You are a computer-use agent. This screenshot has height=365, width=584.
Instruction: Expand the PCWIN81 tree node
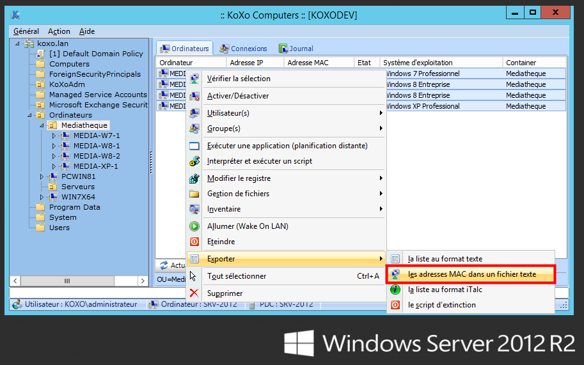pyautogui.click(x=42, y=176)
